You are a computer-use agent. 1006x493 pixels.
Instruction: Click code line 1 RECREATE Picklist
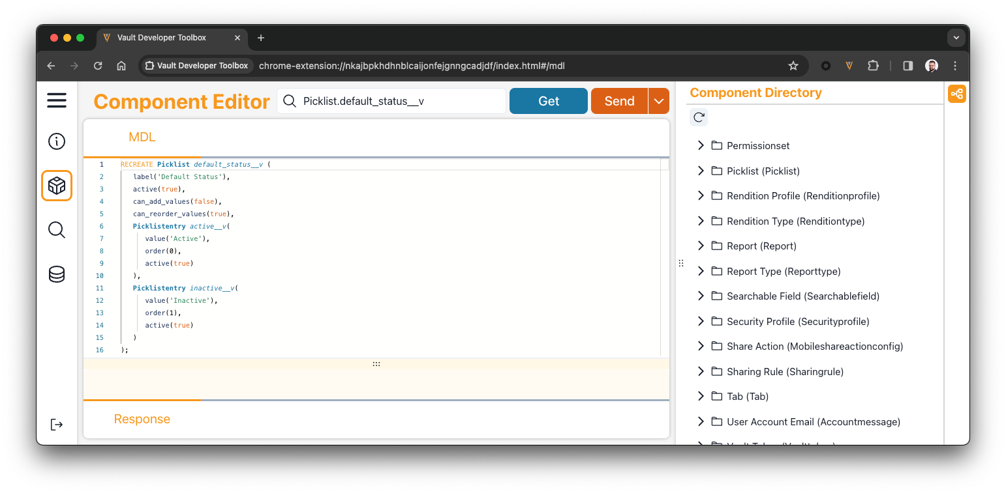[x=195, y=164]
